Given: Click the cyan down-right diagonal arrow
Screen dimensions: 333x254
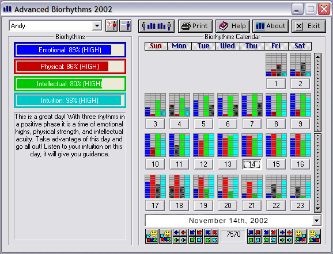Looking at the screenshot, I should (x=274, y=240).
